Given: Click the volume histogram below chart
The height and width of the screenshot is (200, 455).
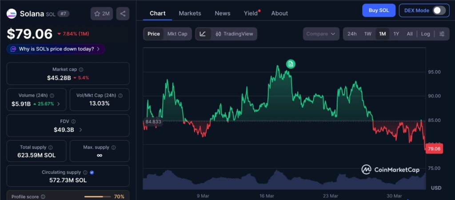Looking at the screenshot, I should tap(284, 180).
